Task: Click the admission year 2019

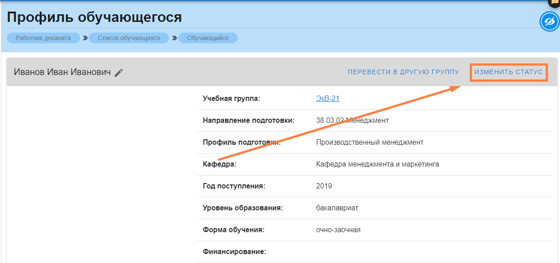Action: point(324,186)
